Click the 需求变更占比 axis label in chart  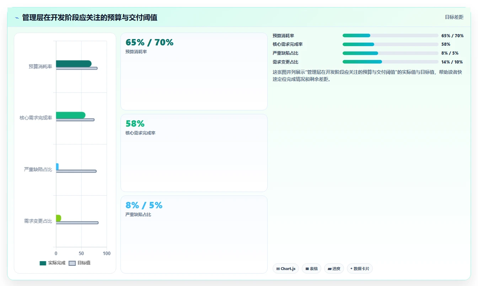(38, 221)
